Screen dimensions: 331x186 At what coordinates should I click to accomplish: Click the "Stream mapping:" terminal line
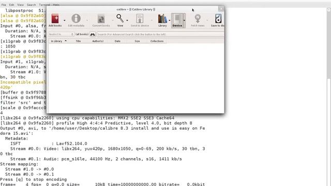pyautogui.click(x=20, y=164)
